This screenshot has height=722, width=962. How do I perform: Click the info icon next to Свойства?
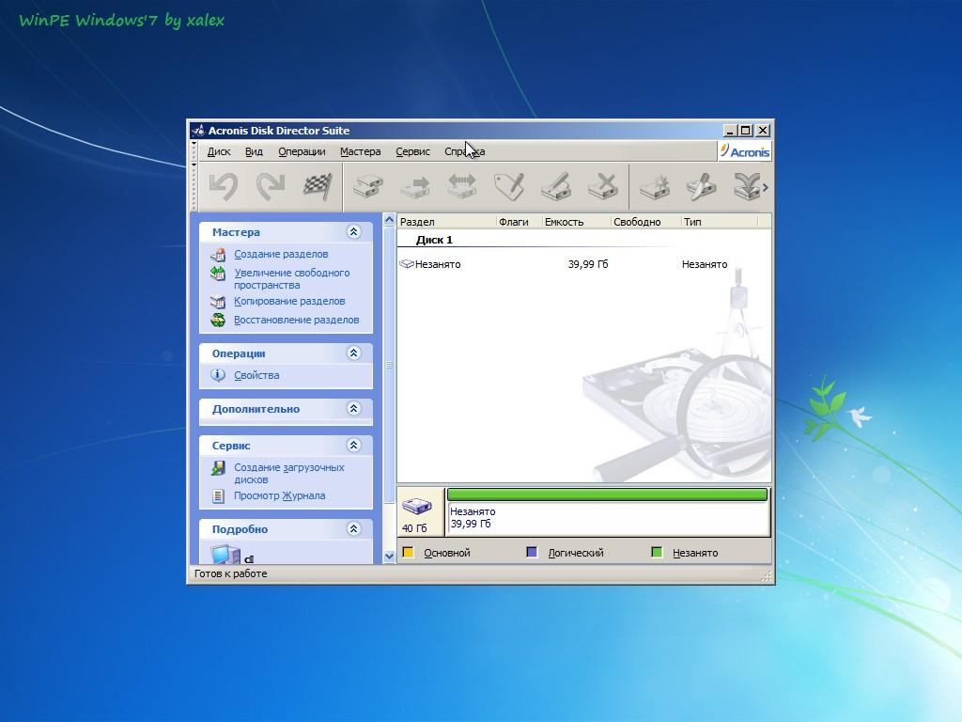[218, 375]
